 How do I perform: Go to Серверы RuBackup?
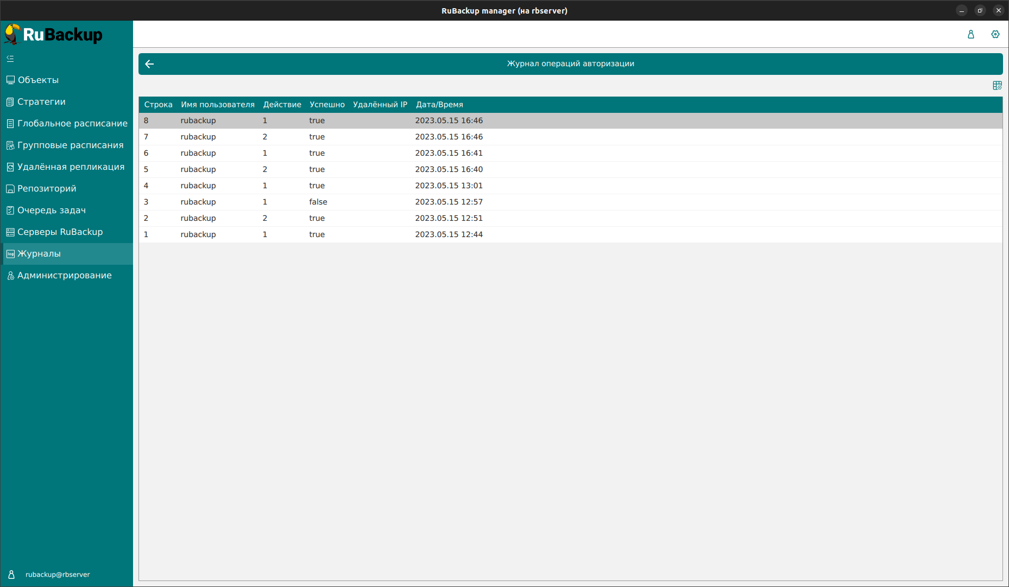tap(60, 232)
